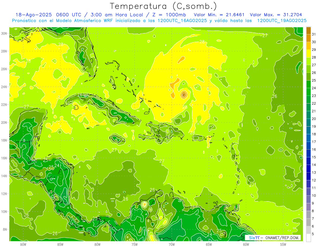Pick the bottom white swatch below colorbar label 5

click(308, 238)
